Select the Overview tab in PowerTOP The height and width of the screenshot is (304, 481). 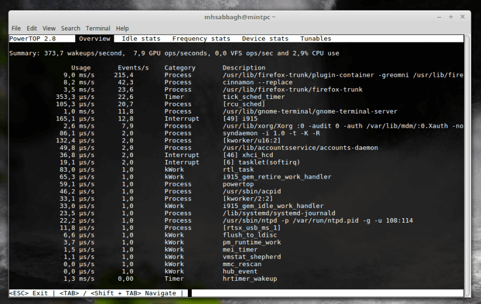[95, 38]
